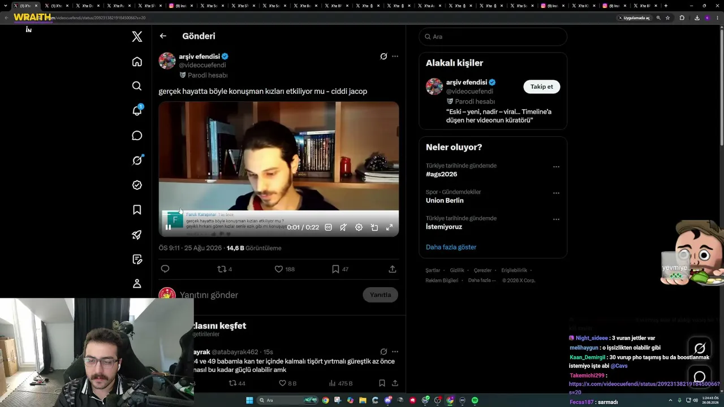The width and height of the screenshot is (724, 407).
Task: Open browser extensions puzzle icon
Action: (x=682, y=18)
